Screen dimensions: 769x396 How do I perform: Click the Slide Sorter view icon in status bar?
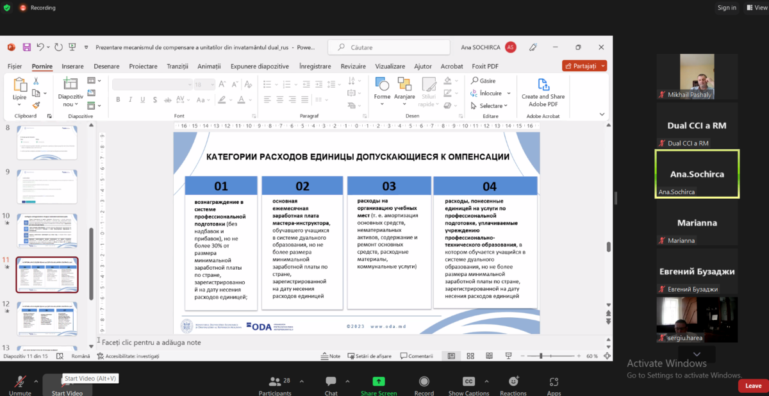pos(470,356)
